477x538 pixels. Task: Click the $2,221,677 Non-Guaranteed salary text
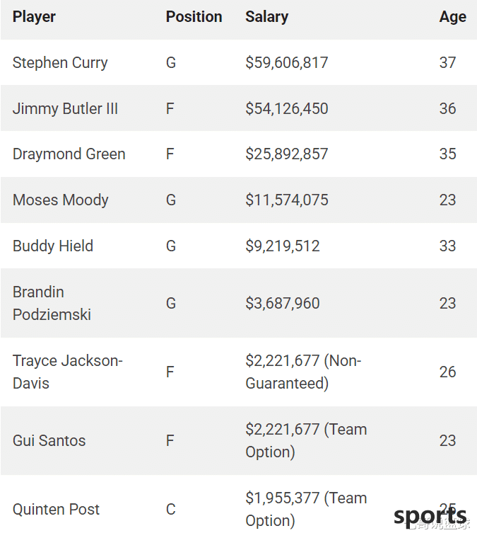(x=303, y=372)
